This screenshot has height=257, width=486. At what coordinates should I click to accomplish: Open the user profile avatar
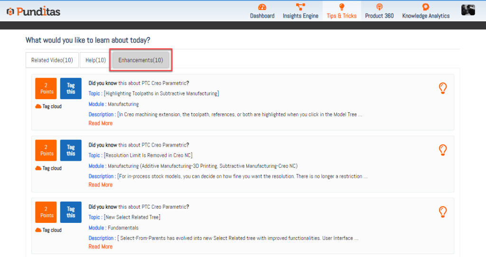pos(468,10)
